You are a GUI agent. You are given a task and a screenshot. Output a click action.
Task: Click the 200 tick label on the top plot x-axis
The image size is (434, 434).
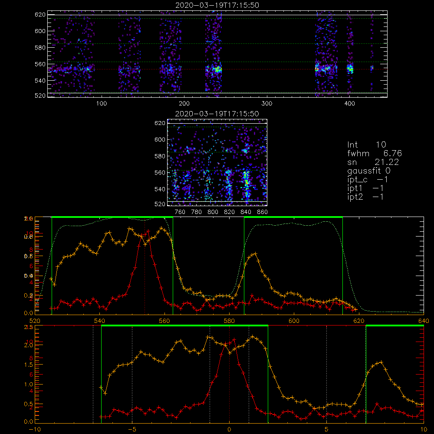[184, 104]
